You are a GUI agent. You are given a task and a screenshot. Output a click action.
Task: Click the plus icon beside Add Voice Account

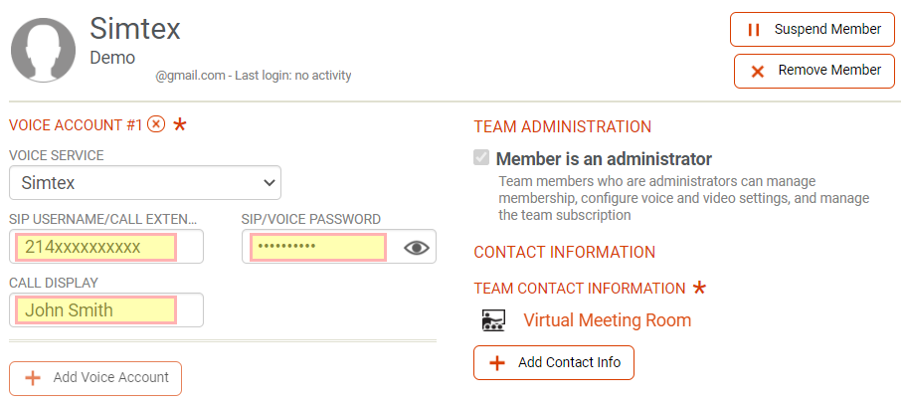click(x=33, y=378)
